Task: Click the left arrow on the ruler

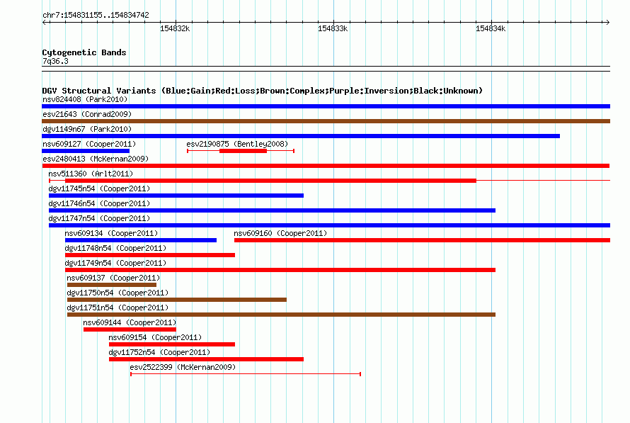Action: tap(45, 23)
